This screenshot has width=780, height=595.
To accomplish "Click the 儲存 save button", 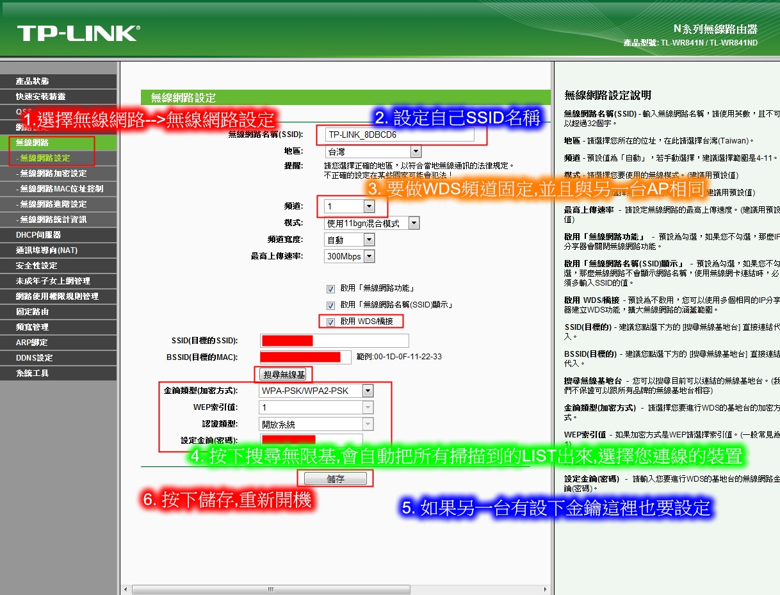I will click(x=336, y=478).
